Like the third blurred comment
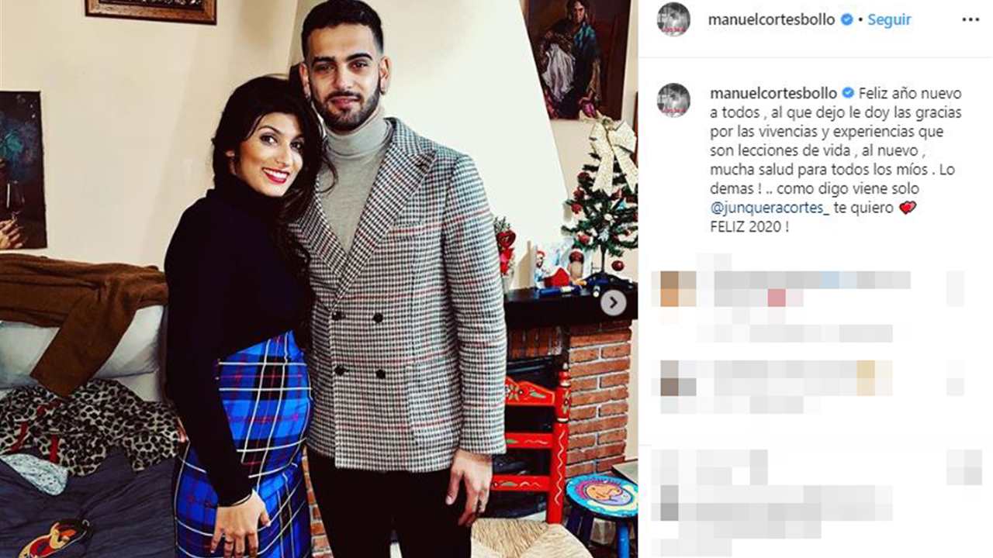This screenshot has height=558, width=993. click(964, 467)
